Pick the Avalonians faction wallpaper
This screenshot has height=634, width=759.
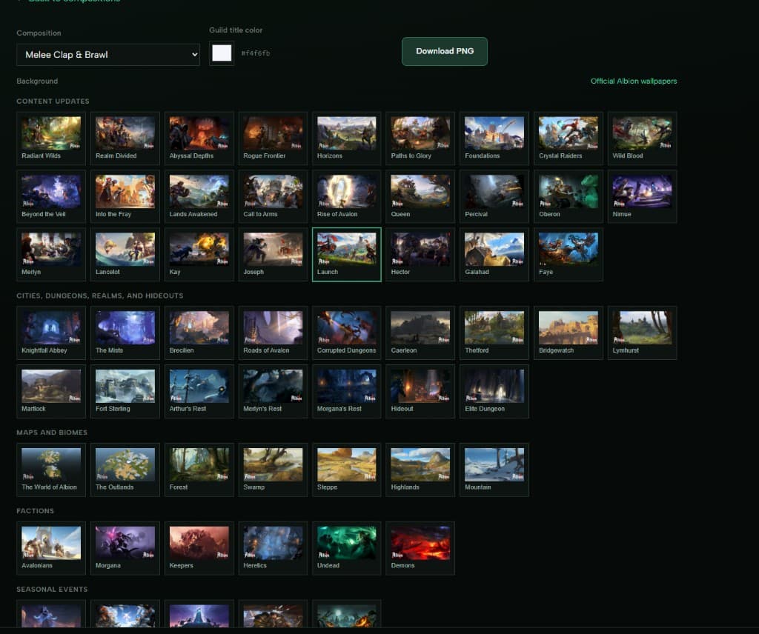click(51, 548)
